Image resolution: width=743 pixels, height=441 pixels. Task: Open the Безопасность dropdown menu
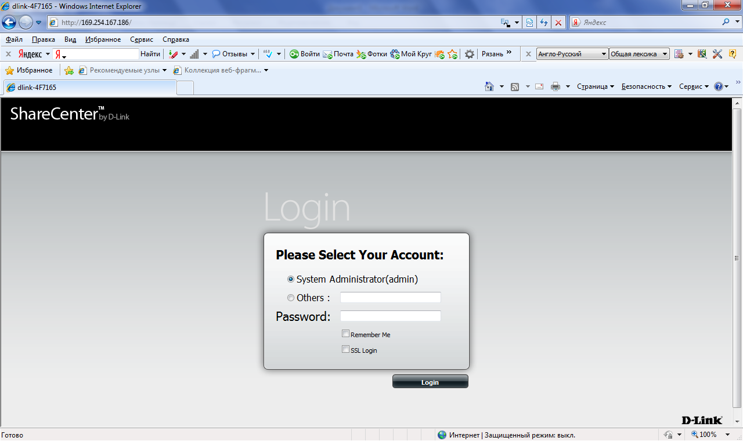(646, 86)
